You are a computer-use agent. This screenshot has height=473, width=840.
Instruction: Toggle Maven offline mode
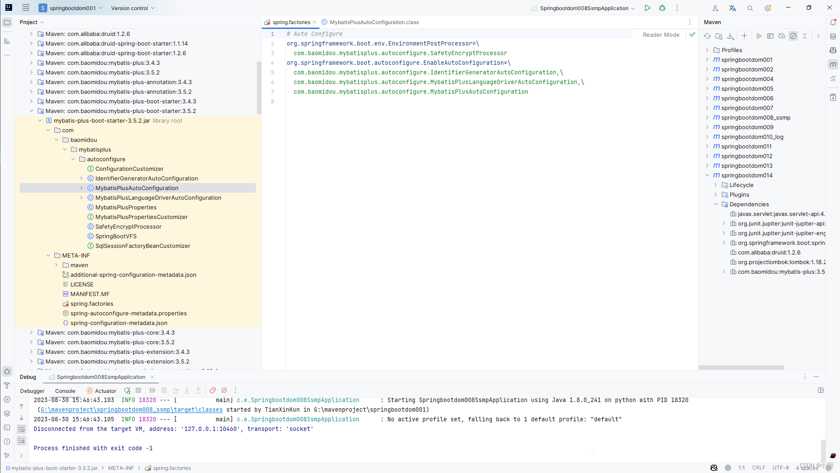point(782,36)
